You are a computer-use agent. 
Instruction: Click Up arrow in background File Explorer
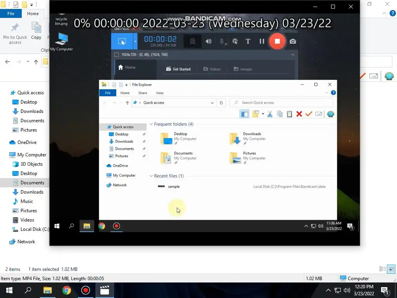(x=36, y=62)
